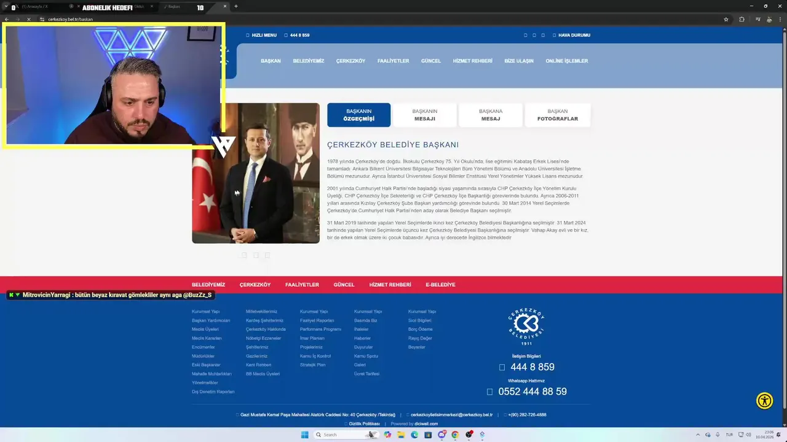787x442 pixels.
Task: Click E-Belediye in the red footer bar
Action: pos(440,285)
